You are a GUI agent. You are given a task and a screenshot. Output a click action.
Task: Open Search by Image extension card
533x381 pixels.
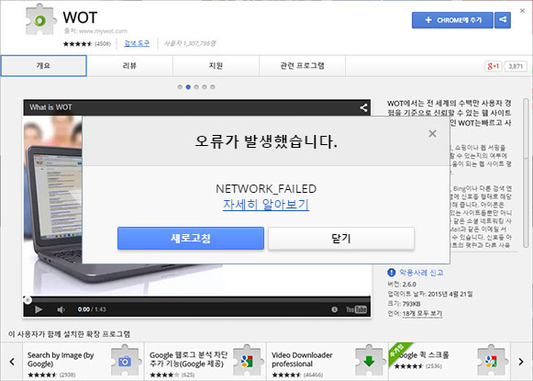[83, 362]
